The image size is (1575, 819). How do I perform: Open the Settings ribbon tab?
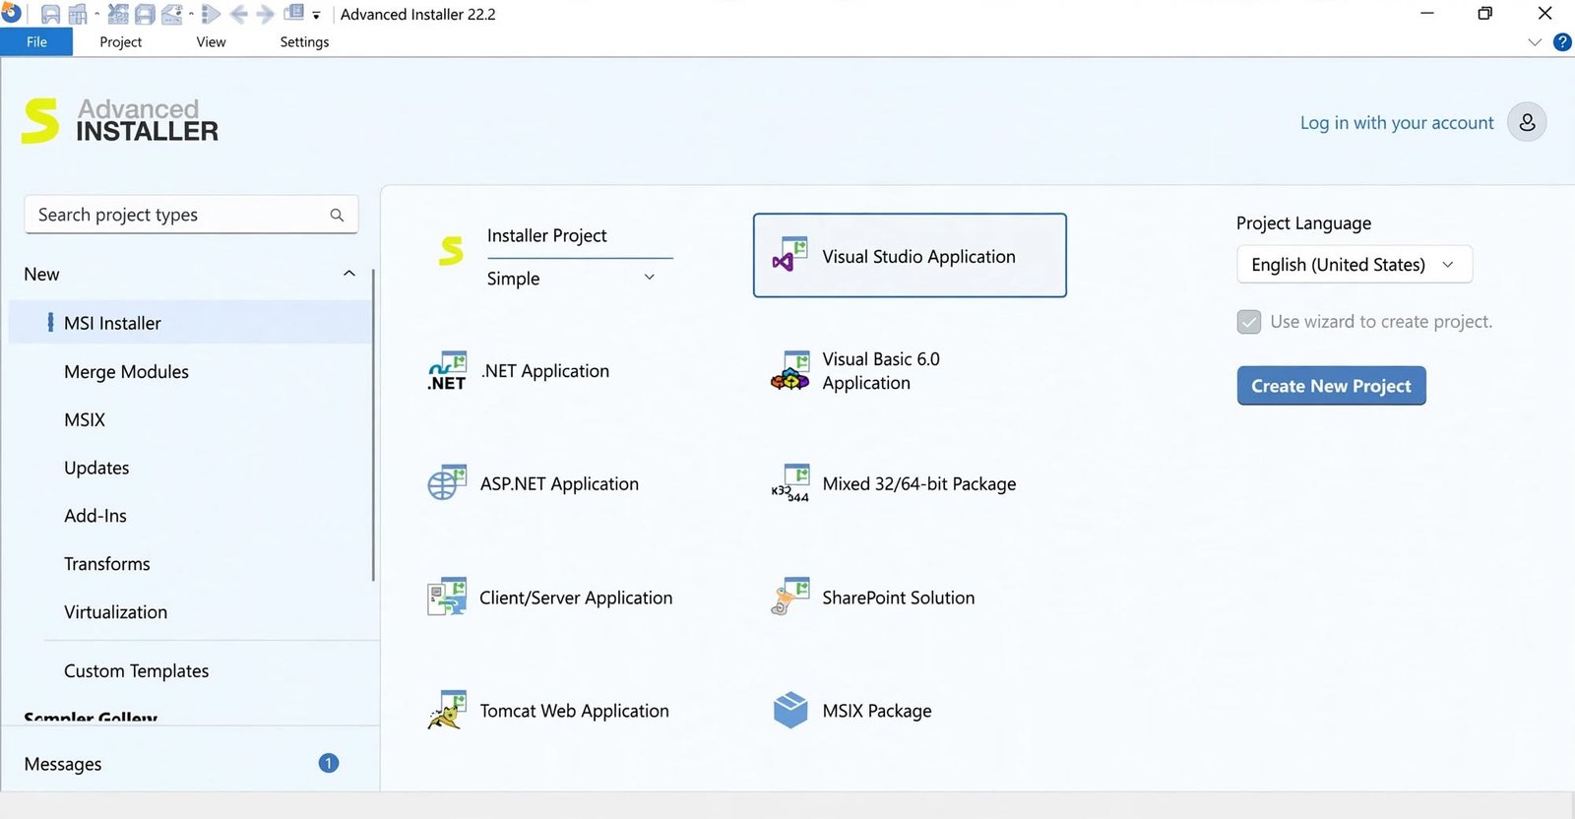tap(304, 41)
